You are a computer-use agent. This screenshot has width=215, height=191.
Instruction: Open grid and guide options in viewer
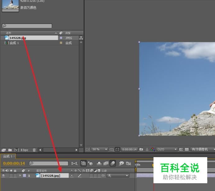[x=112, y=149]
